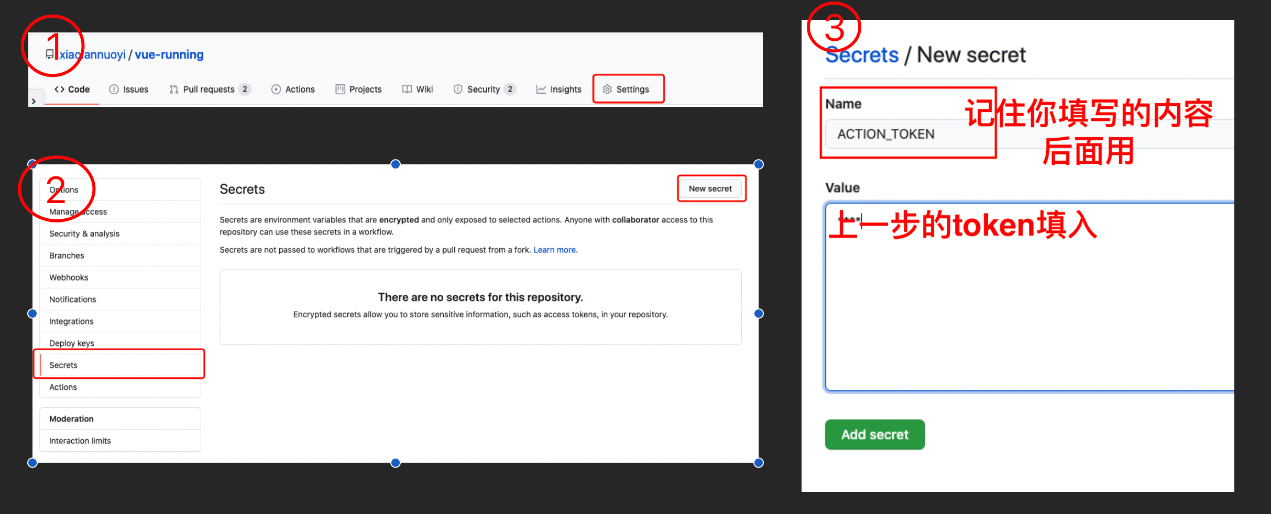Click the Security count badge 2
Viewport: 1271px width, 514px height.
[x=510, y=89]
